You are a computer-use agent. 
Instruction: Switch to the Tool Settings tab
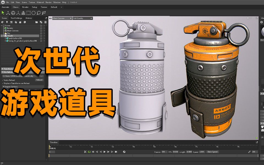(x=16, y=18)
